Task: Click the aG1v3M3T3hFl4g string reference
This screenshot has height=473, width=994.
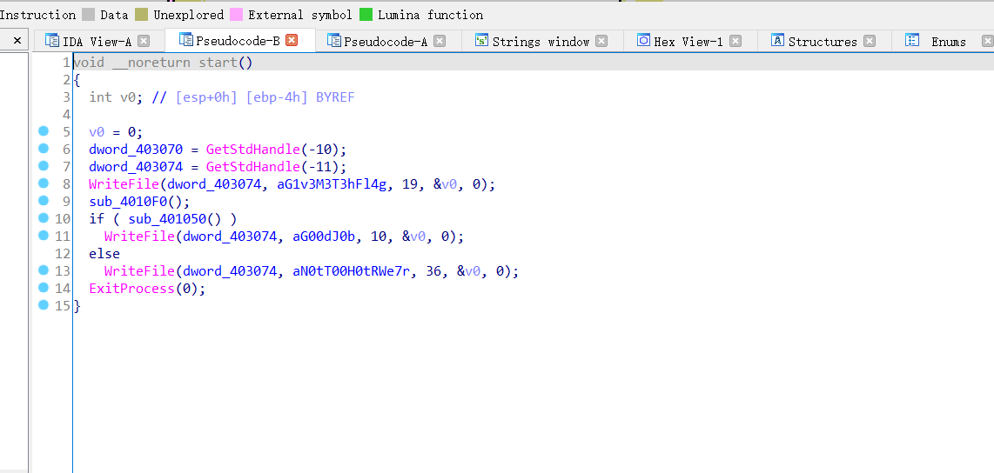Action: (332, 184)
